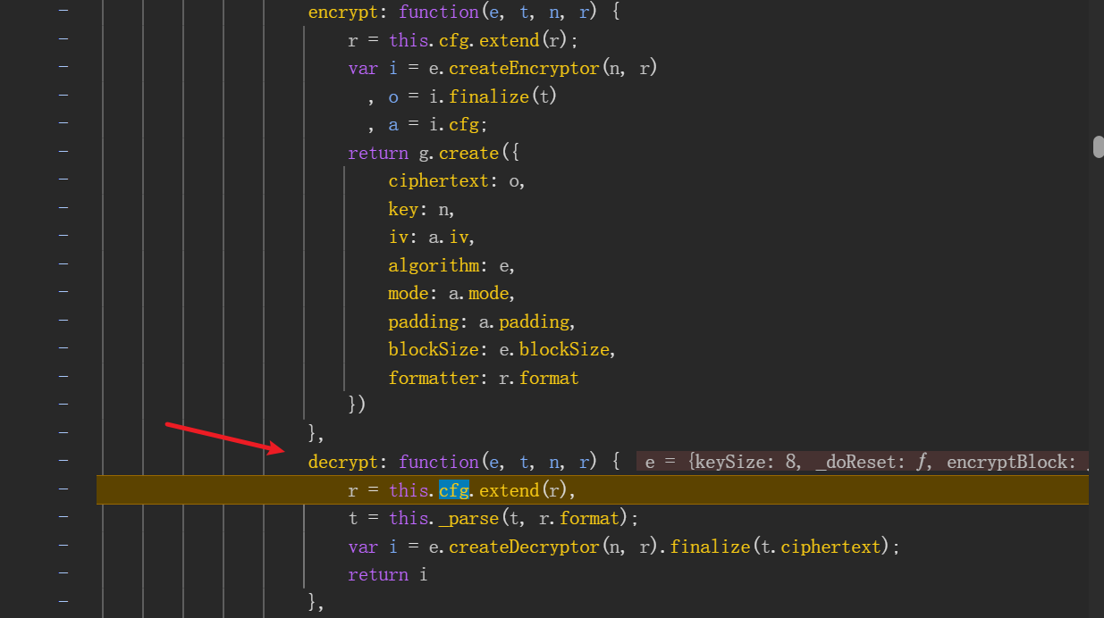Viewport: 1104px width, 618px height.
Task: Toggle breakpoint in gutter beside decrypt function line
Action: pyautogui.click(x=63, y=462)
